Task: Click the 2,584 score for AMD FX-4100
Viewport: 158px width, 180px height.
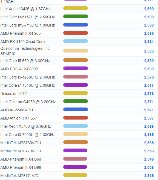Action: click(149, 42)
